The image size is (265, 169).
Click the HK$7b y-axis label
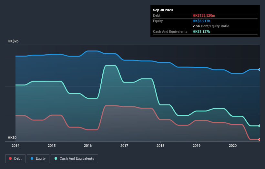[x=13, y=41]
